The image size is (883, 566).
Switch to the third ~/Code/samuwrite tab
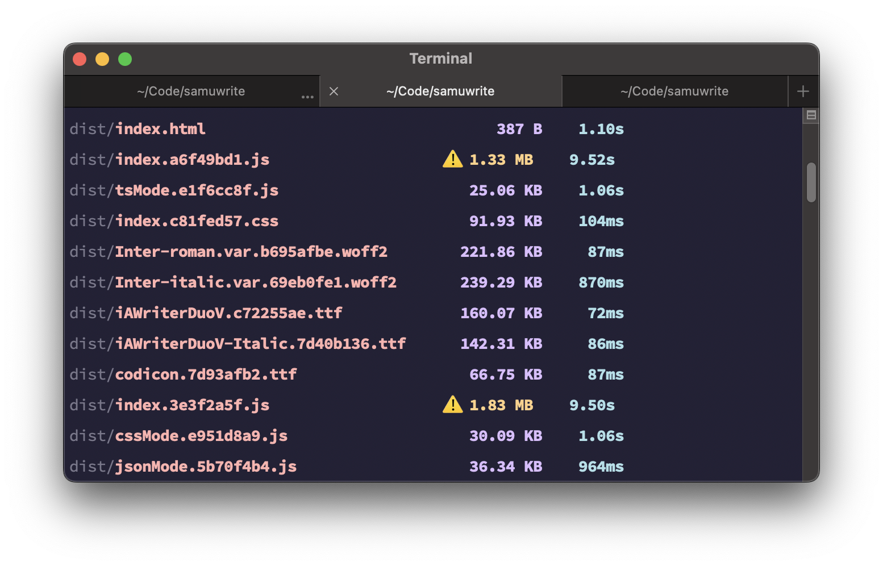click(674, 91)
